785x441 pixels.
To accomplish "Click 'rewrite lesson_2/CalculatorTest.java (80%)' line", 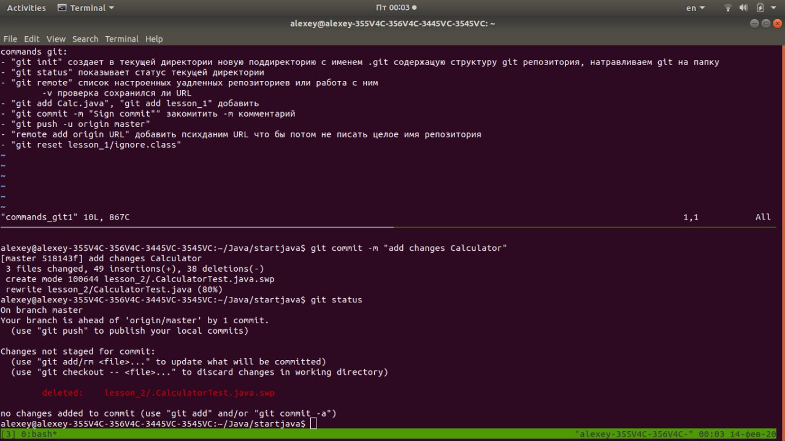I will [114, 290].
